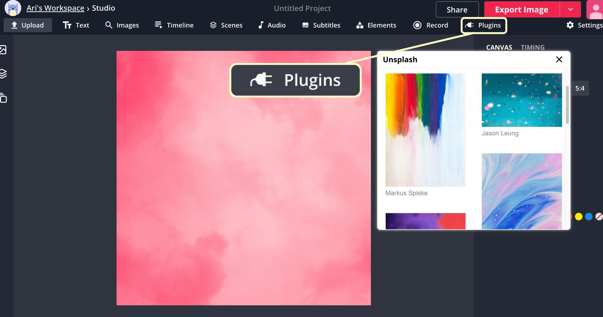Click the image icon in left sidebar

tap(3, 50)
